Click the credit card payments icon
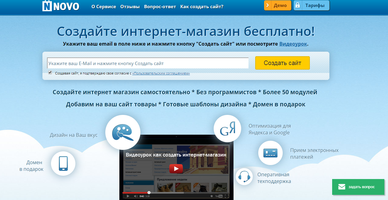 click(270, 153)
